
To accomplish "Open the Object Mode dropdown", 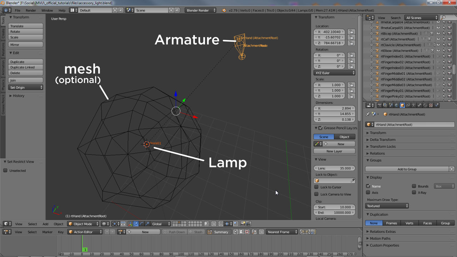I will (x=83, y=224).
